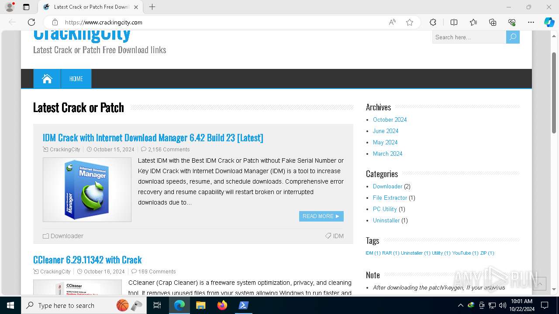Close the Latest Crack or Patch tab
This screenshot has height=314, width=559.
pyautogui.click(x=136, y=7)
